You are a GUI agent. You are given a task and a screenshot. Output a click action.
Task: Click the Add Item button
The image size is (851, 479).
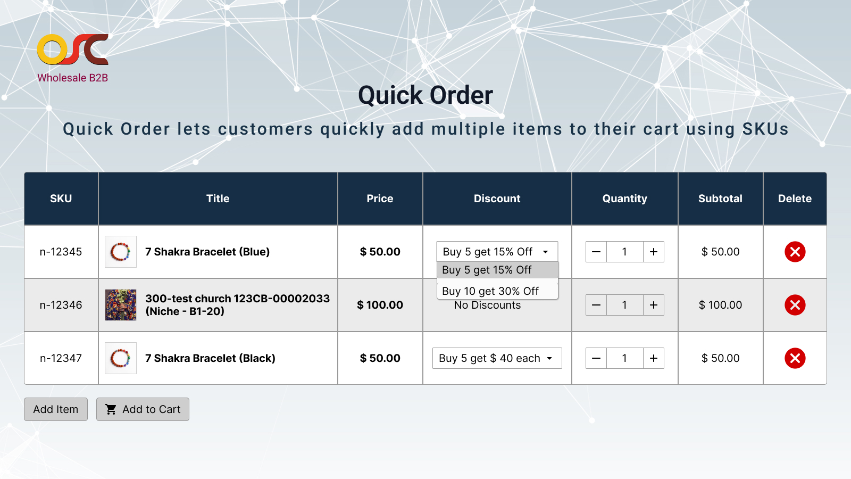56,409
